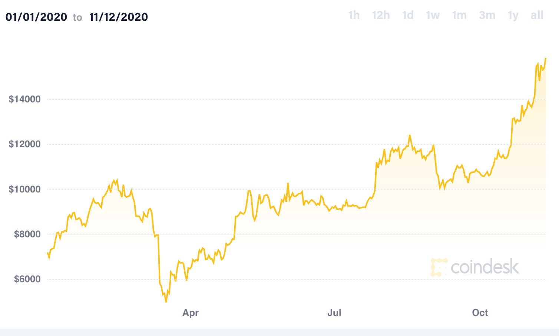Show the all-time price range
The image size is (559, 336).
pyautogui.click(x=537, y=15)
